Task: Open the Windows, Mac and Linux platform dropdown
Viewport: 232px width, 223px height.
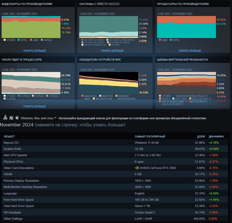Action: tap(39, 118)
